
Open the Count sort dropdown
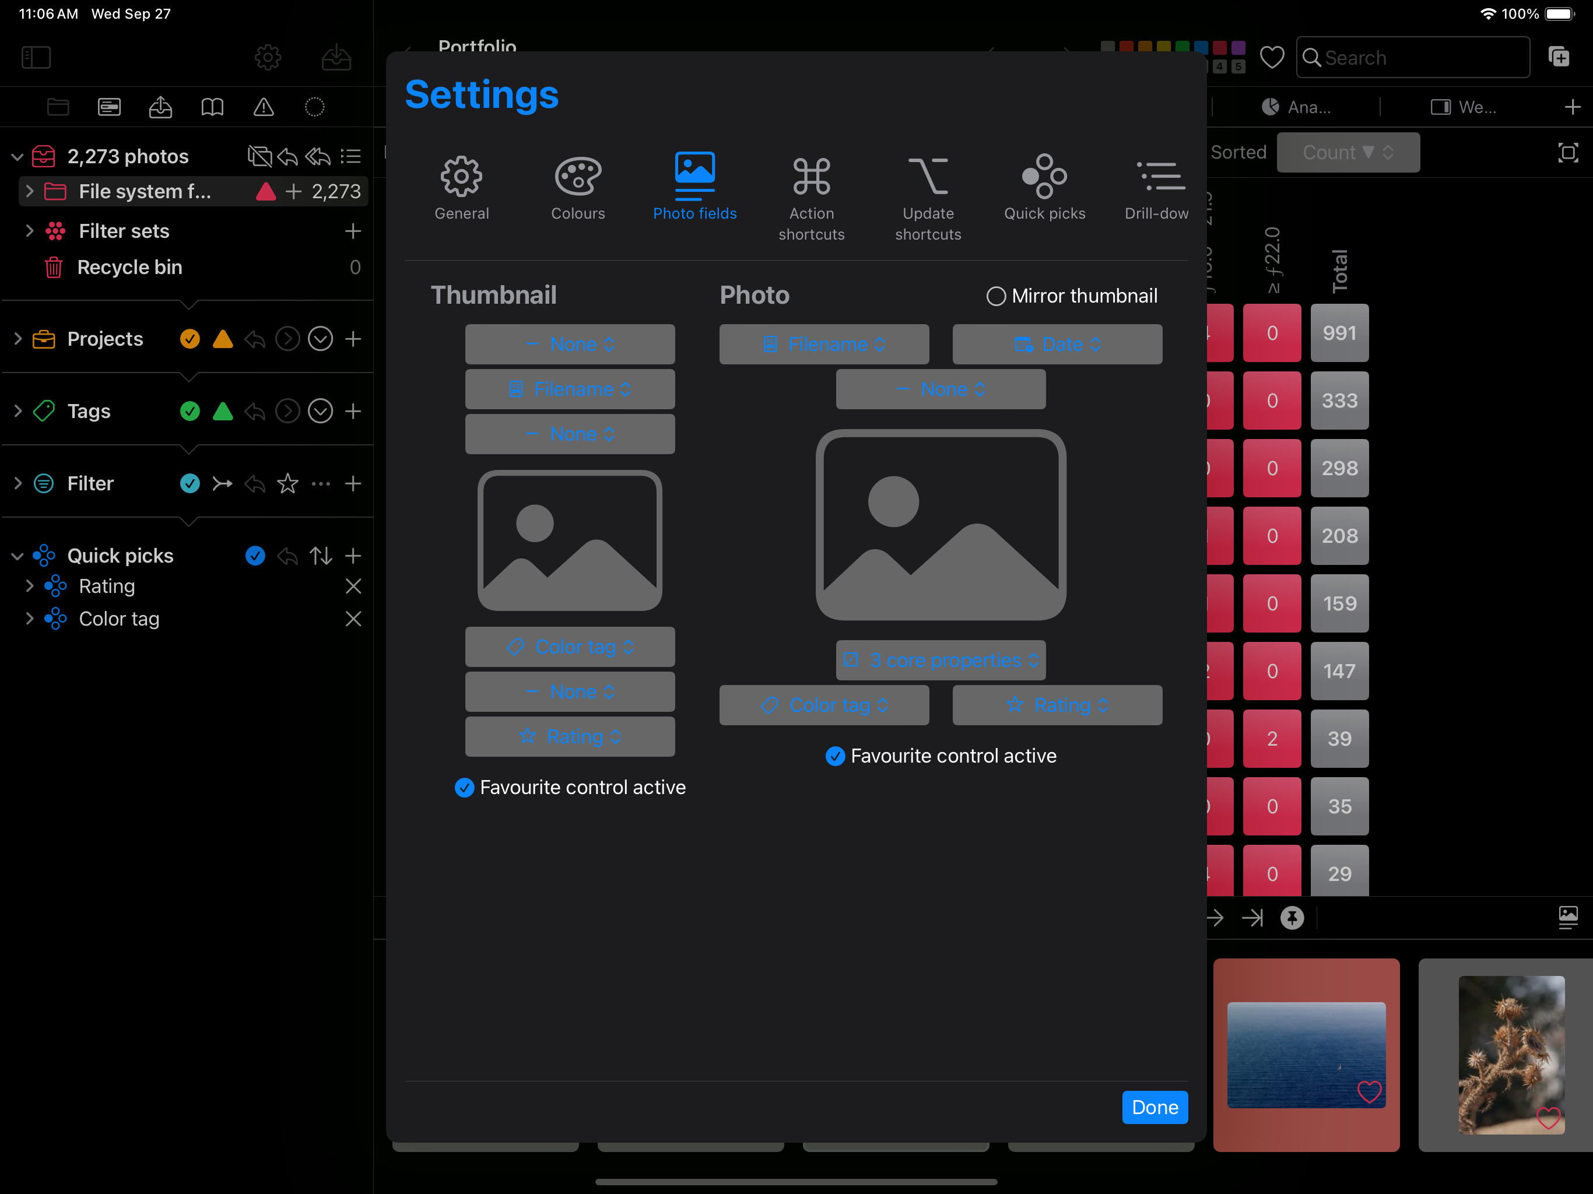(1348, 153)
